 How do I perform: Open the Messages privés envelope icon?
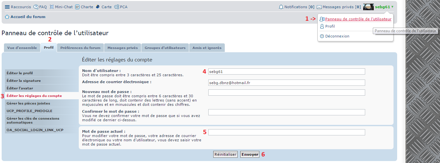coord(319,7)
